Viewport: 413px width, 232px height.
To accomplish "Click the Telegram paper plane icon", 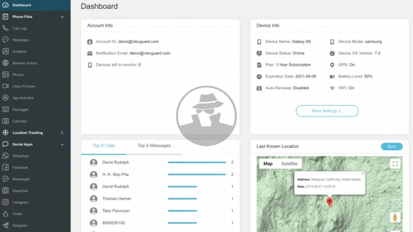I will (x=5, y=226).
